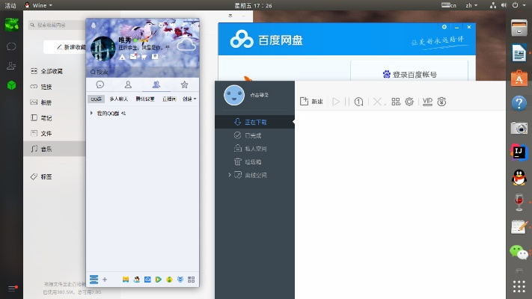Select 笔记 in the WeChat favorites list
The image size is (532, 299).
point(45,117)
